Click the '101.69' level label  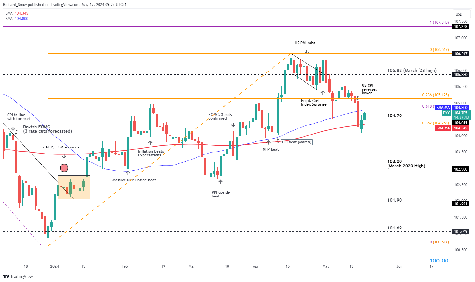pyautogui.click(x=395, y=228)
